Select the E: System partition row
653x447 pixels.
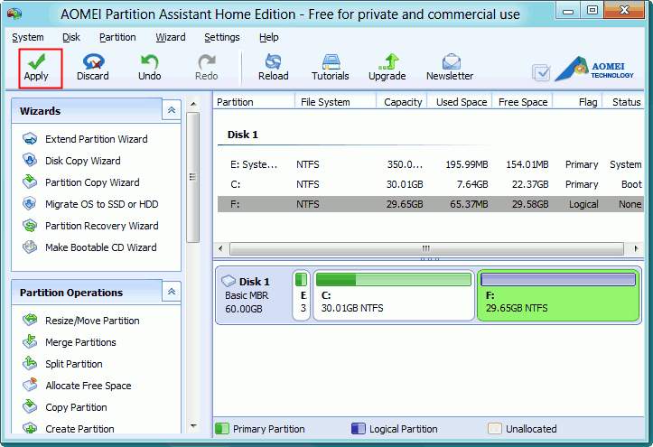click(x=430, y=164)
